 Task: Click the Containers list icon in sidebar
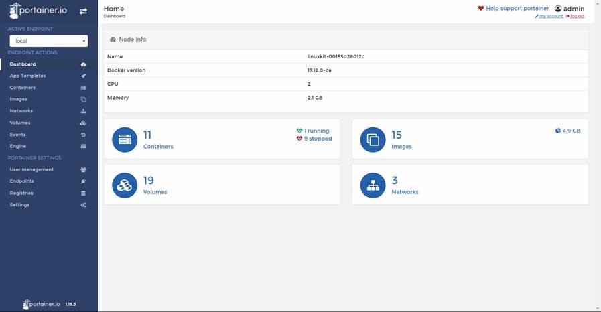[83, 88]
